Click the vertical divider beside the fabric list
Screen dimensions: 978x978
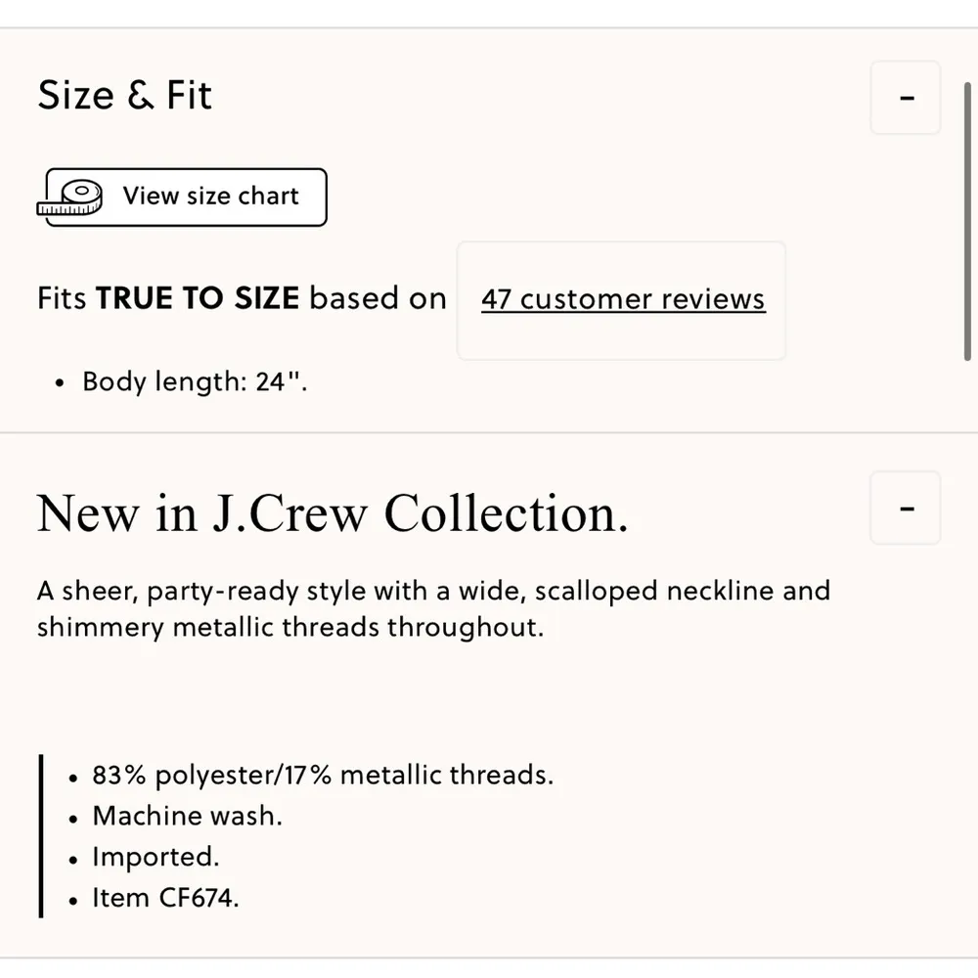click(40, 835)
